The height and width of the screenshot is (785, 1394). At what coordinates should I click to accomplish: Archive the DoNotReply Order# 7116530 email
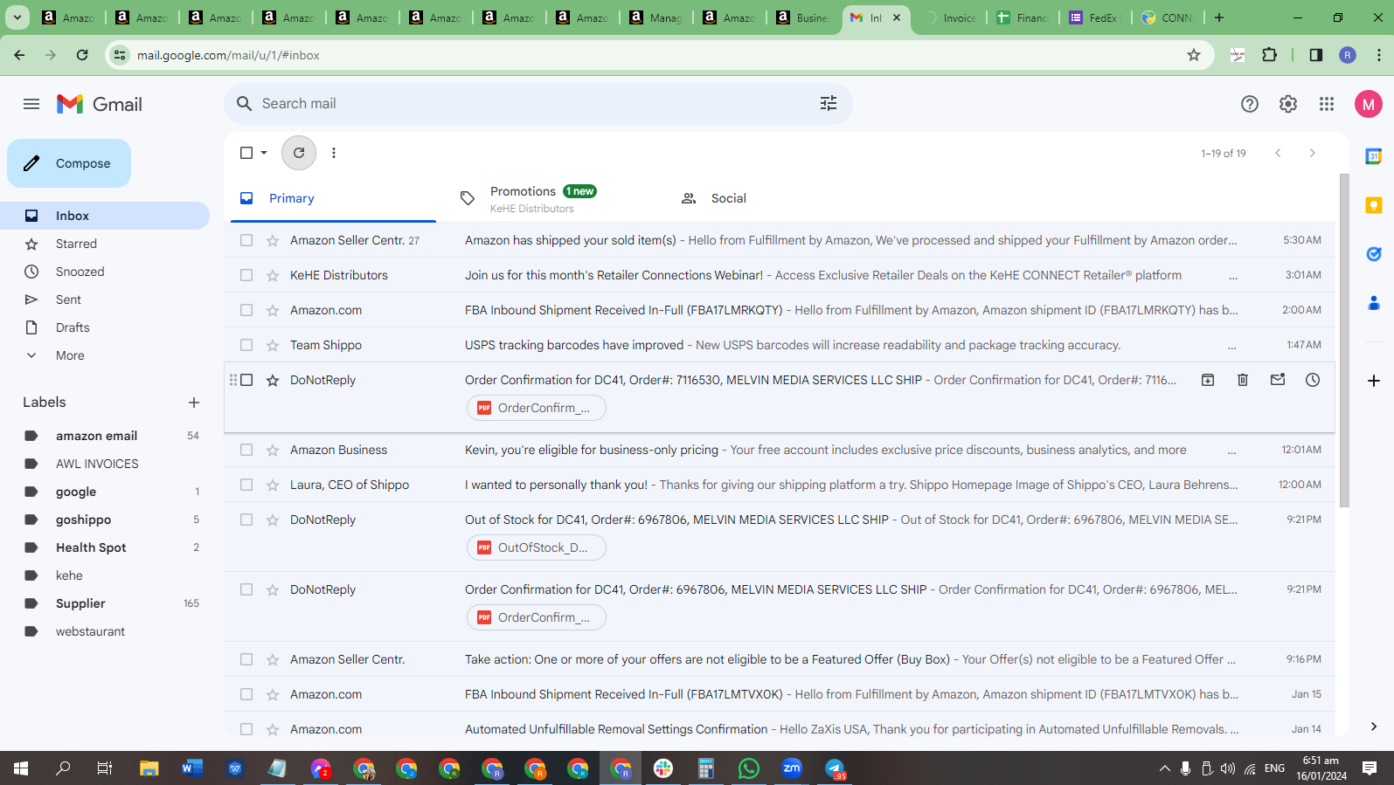(1208, 380)
